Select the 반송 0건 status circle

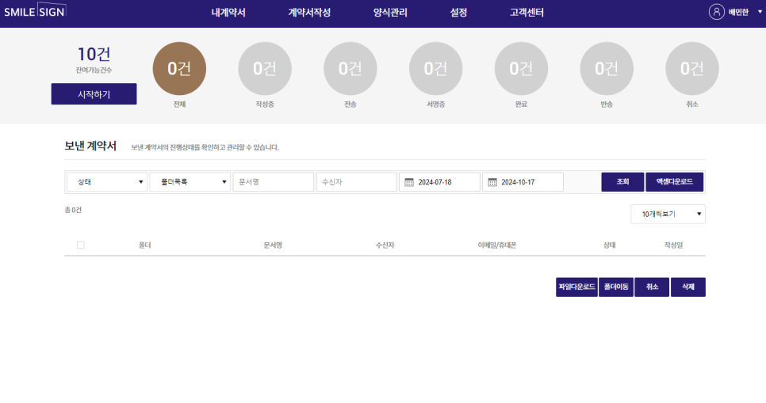click(607, 68)
